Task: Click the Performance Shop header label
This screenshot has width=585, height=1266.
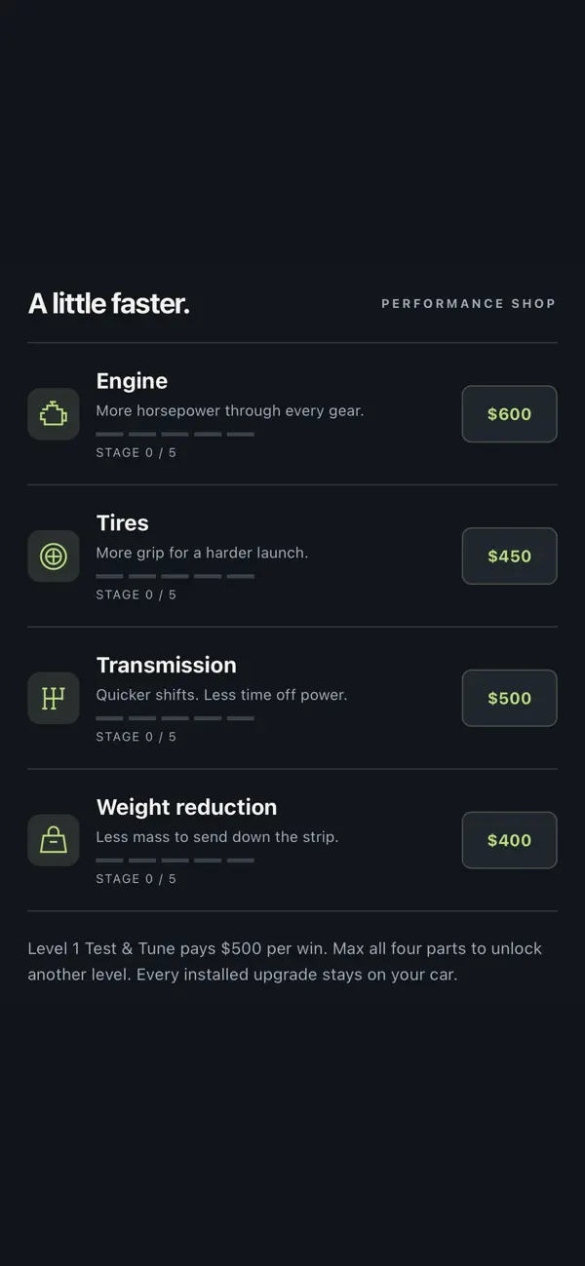Action: pyautogui.click(x=468, y=304)
